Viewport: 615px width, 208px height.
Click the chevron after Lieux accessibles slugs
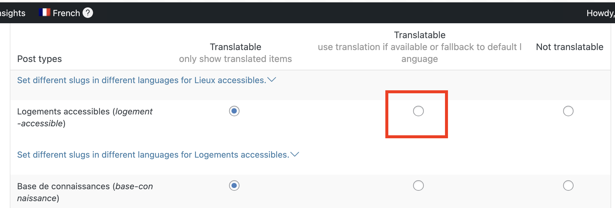coord(272,80)
